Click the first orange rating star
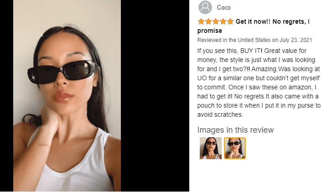The image size is (322, 192). point(201,21)
